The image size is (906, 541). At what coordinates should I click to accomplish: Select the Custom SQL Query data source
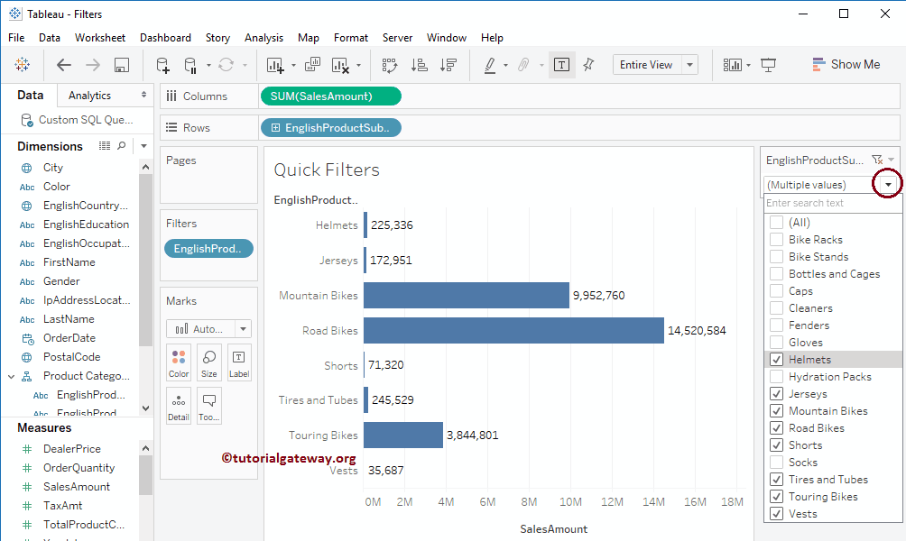click(x=77, y=120)
